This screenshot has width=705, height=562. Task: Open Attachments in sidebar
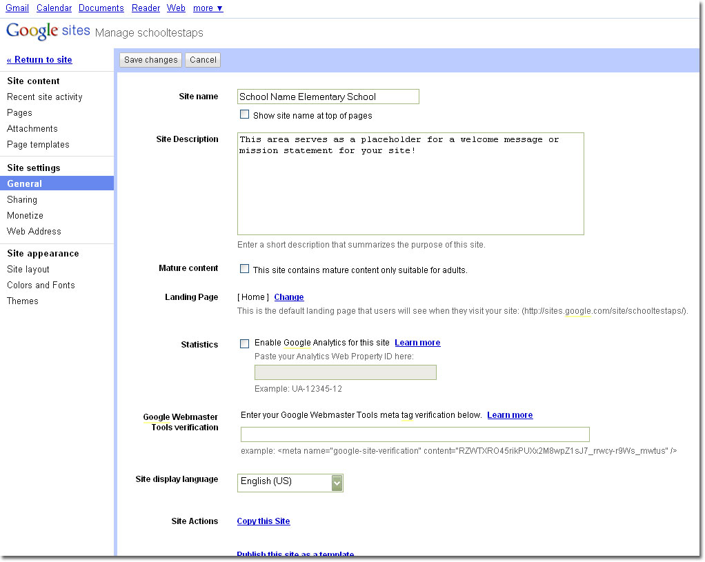32,128
